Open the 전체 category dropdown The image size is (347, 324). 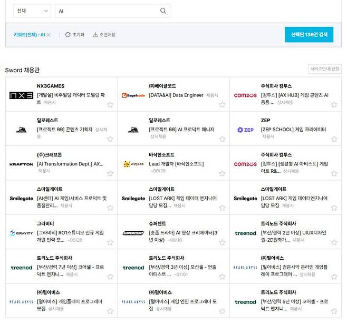pyautogui.click(x=32, y=11)
